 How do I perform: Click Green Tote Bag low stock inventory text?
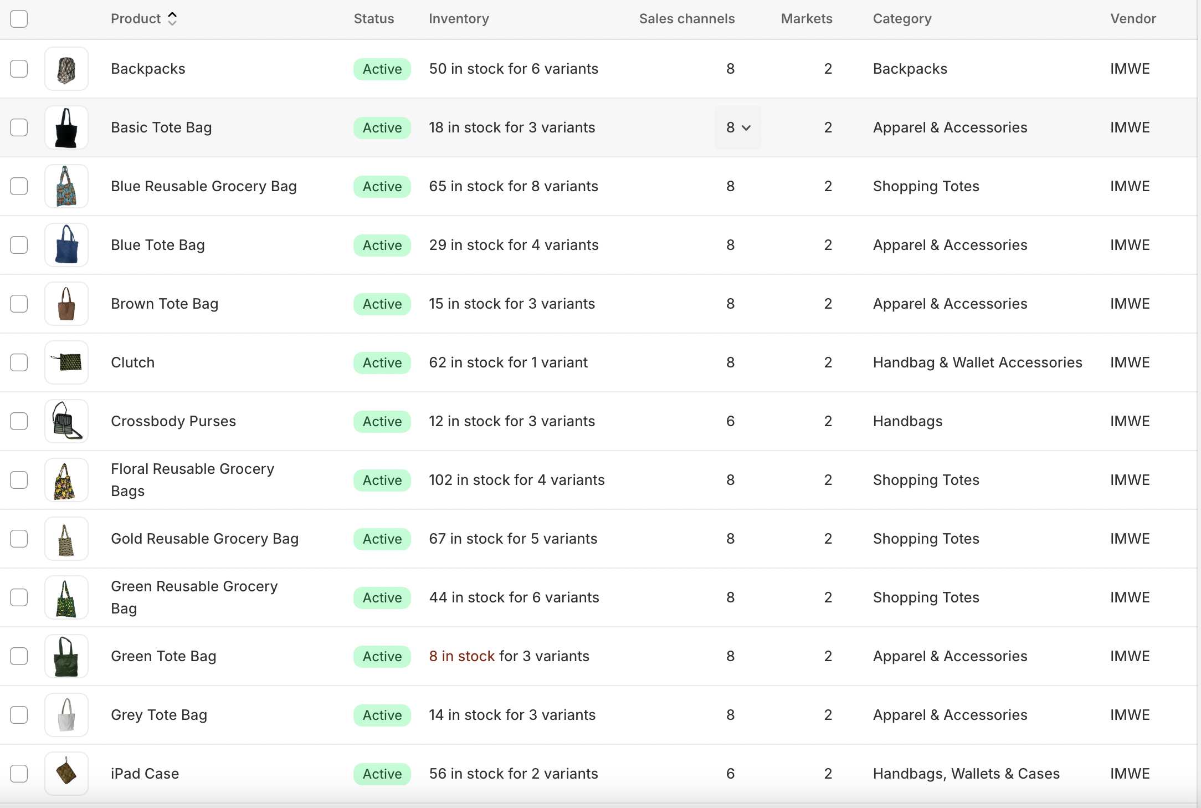(461, 657)
